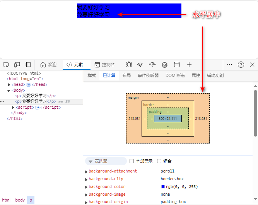Viewport: 258px width, 205px height.
Task: Click the border label in box model
Action: coord(149,105)
